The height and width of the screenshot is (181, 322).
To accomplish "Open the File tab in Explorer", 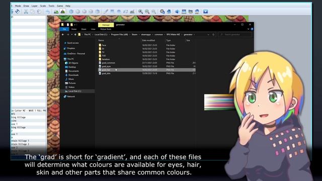I will [64, 29].
